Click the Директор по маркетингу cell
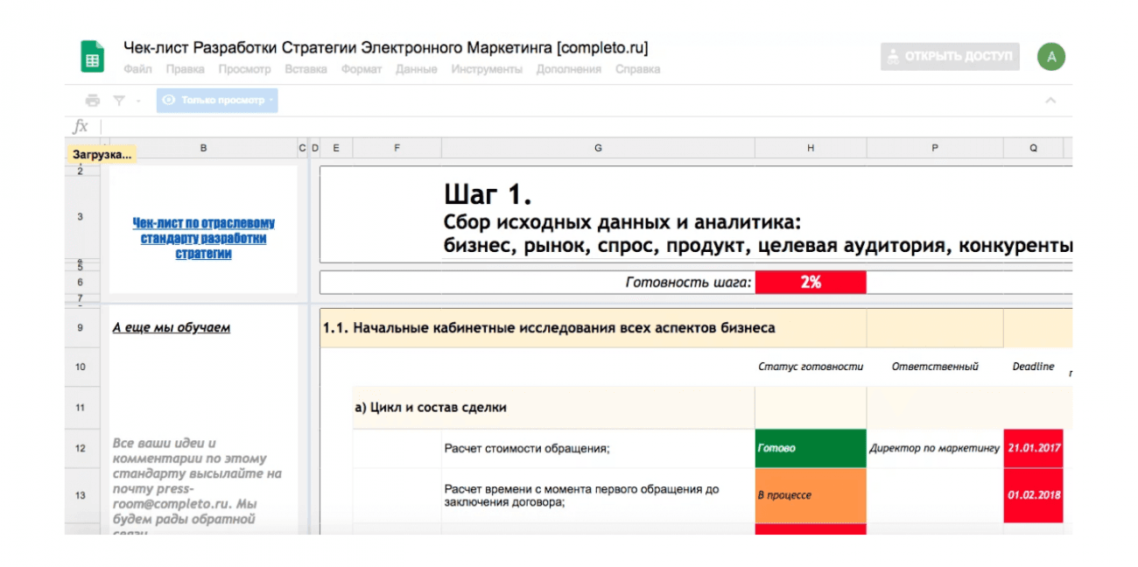1138x567 pixels. pyautogui.click(x=935, y=449)
